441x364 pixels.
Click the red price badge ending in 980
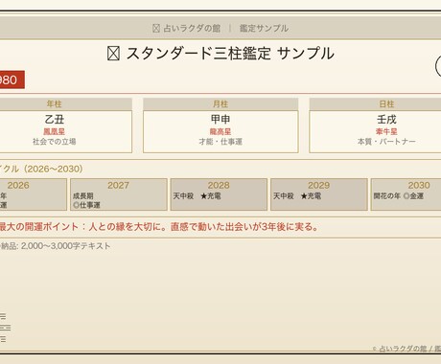point(12,80)
